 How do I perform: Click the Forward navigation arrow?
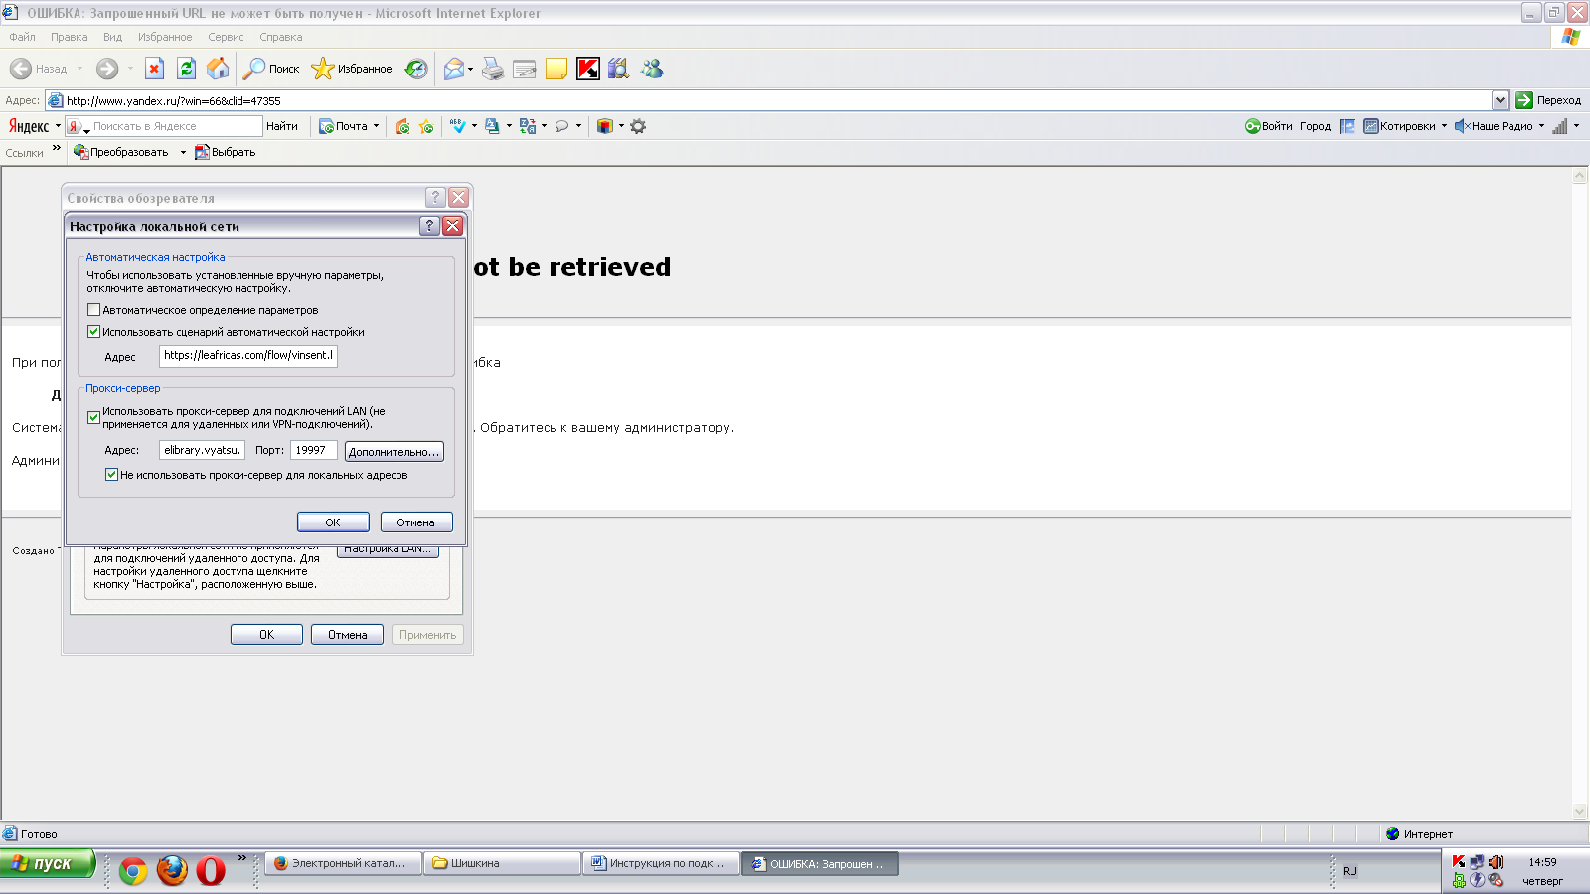pos(107,69)
